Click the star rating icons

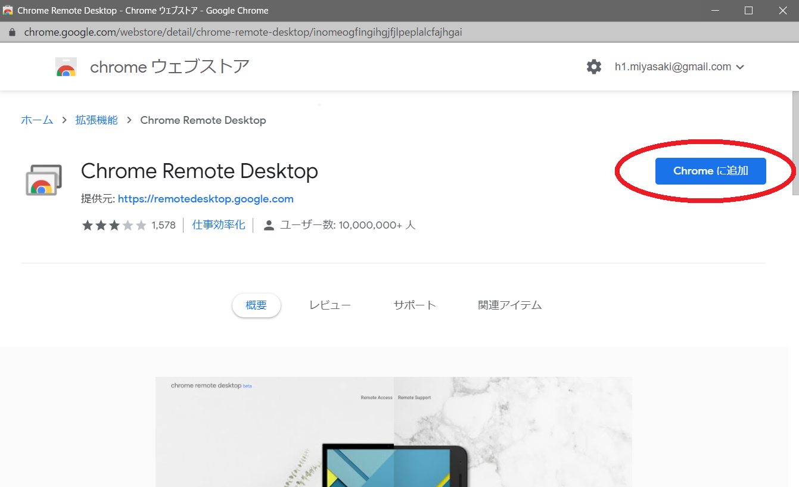pyautogui.click(x=114, y=225)
